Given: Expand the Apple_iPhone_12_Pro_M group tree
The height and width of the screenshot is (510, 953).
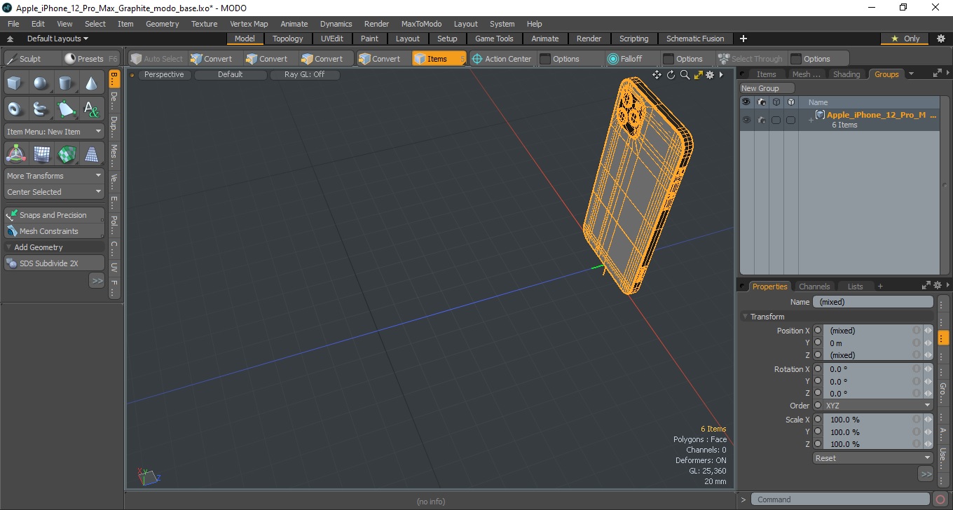Looking at the screenshot, I should pyautogui.click(x=811, y=120).
